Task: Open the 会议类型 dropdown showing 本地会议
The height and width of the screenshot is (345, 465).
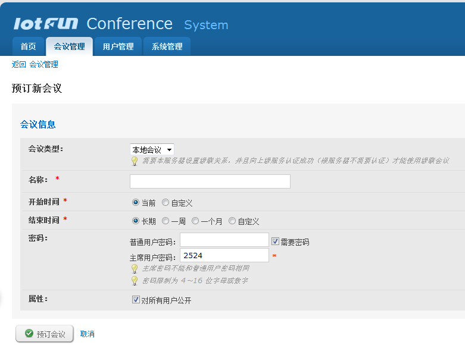Action: (x=152, y=149)
